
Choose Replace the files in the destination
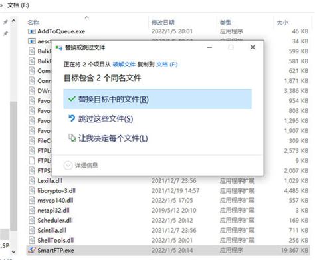157,99
